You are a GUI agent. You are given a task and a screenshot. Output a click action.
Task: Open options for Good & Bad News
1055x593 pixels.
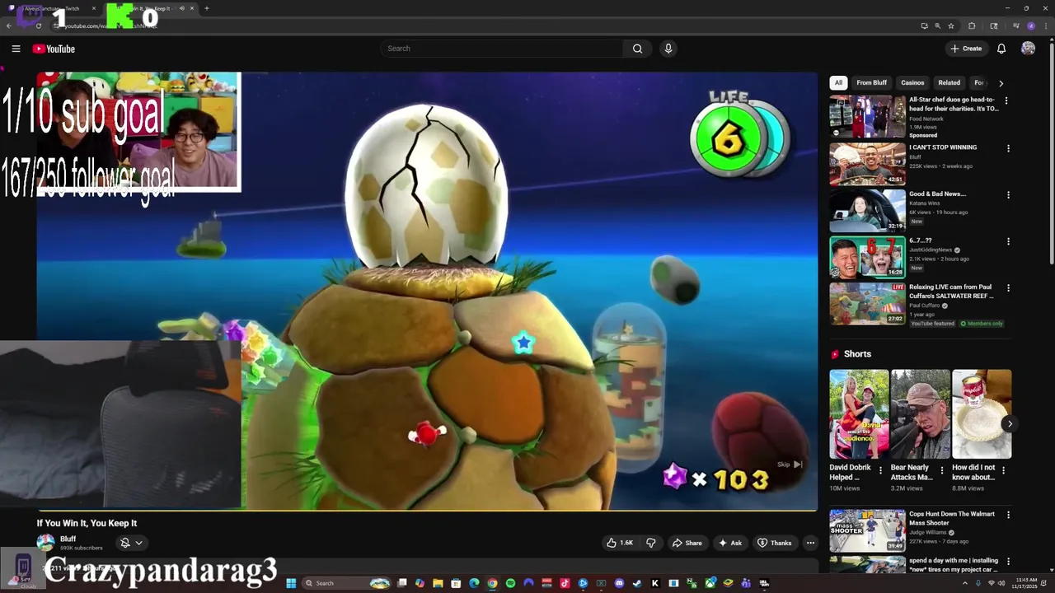1008,195
